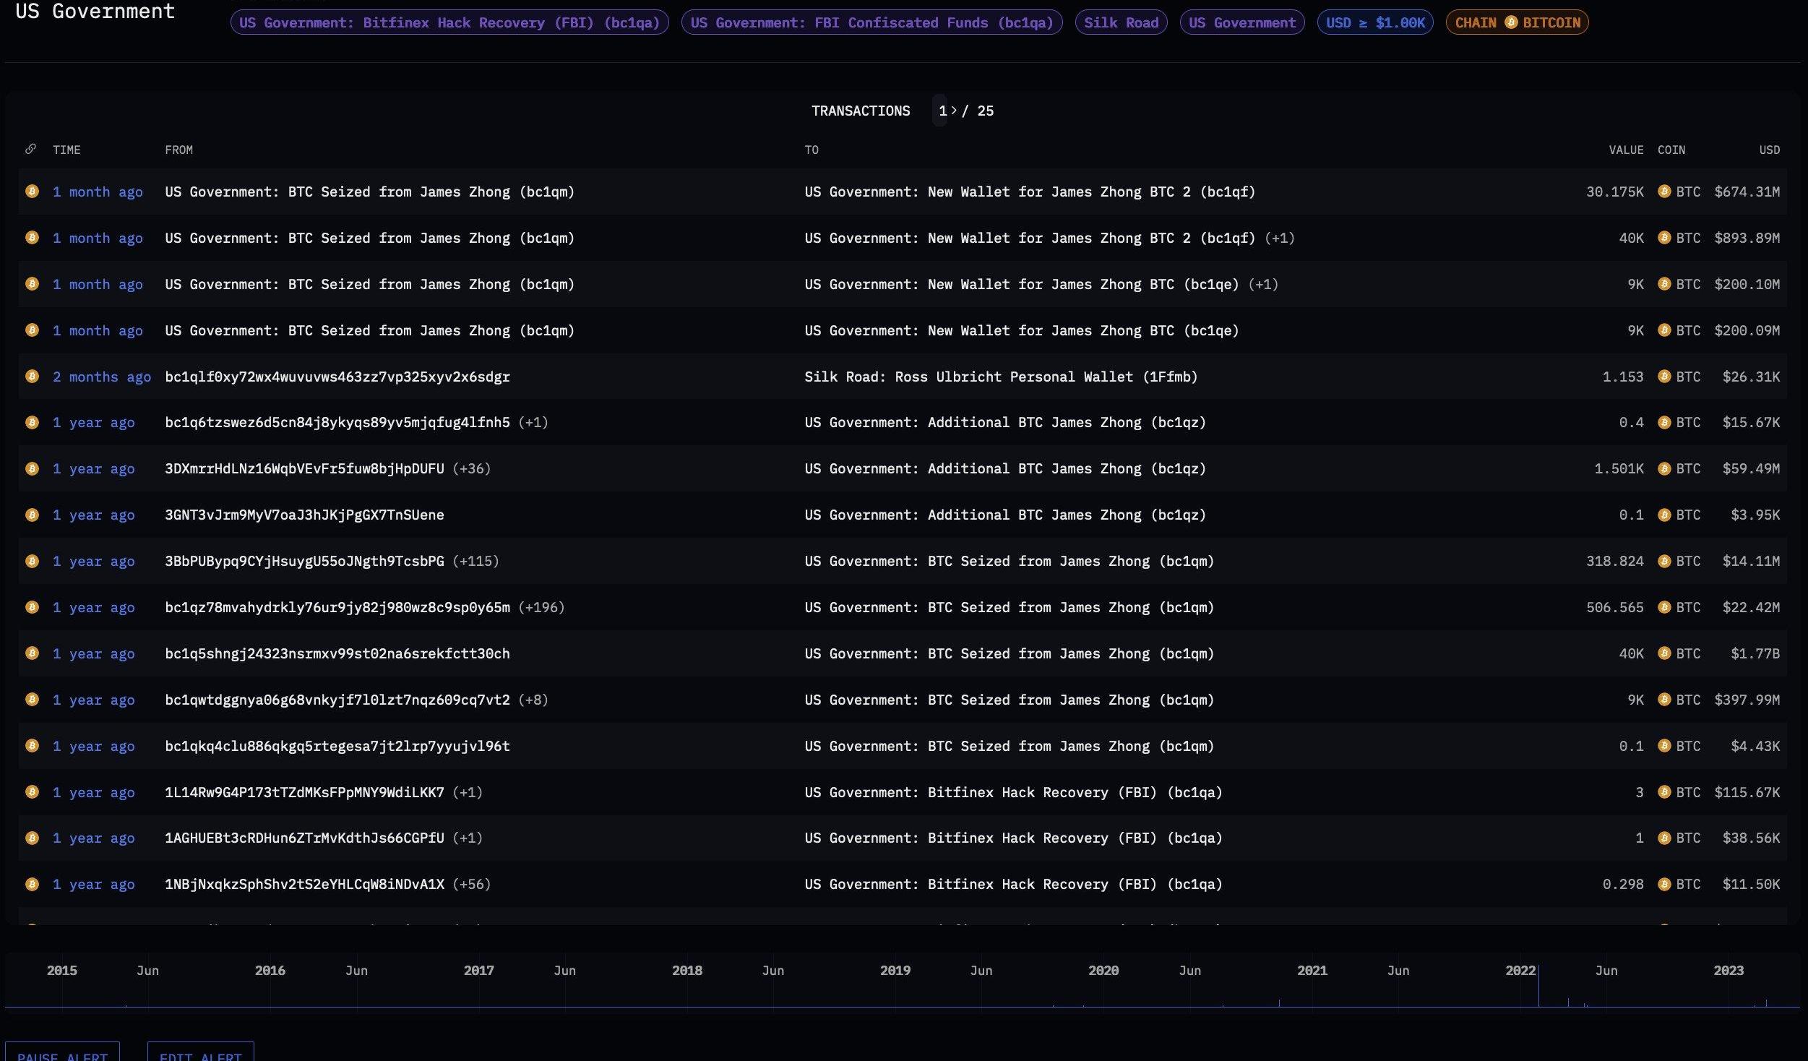Click Bitcoin row icon for $14.11M transaction
The image size is (1808, 1061).
coord(32,561)
